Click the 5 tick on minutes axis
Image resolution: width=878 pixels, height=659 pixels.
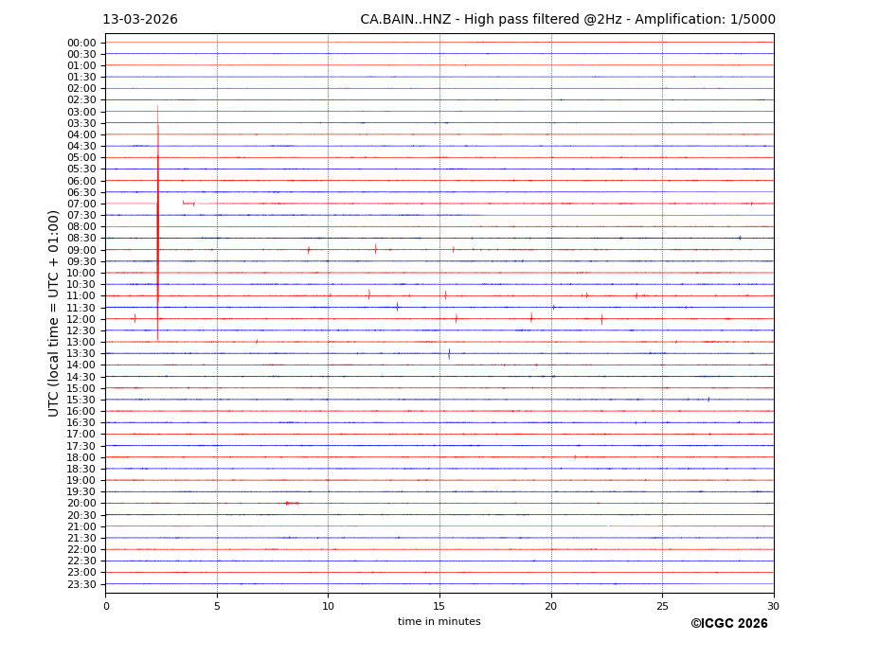(x=217, y=606)
